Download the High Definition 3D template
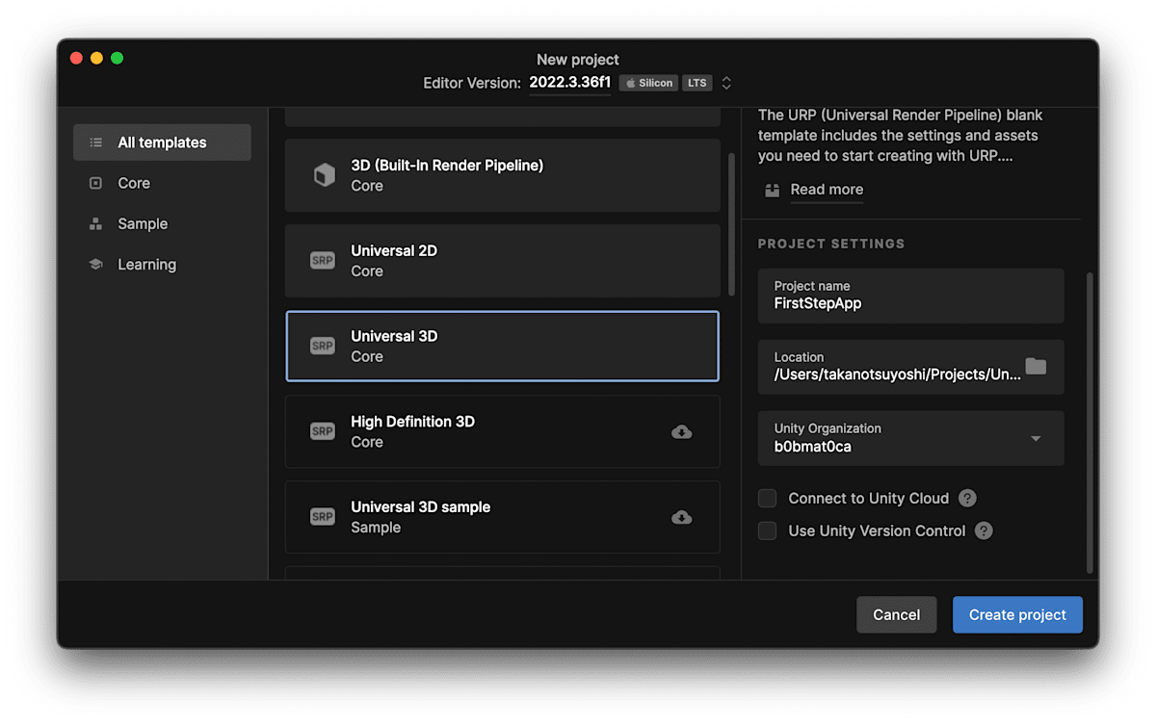Screen dimensions: 1156x724 (x=681, y=432)
